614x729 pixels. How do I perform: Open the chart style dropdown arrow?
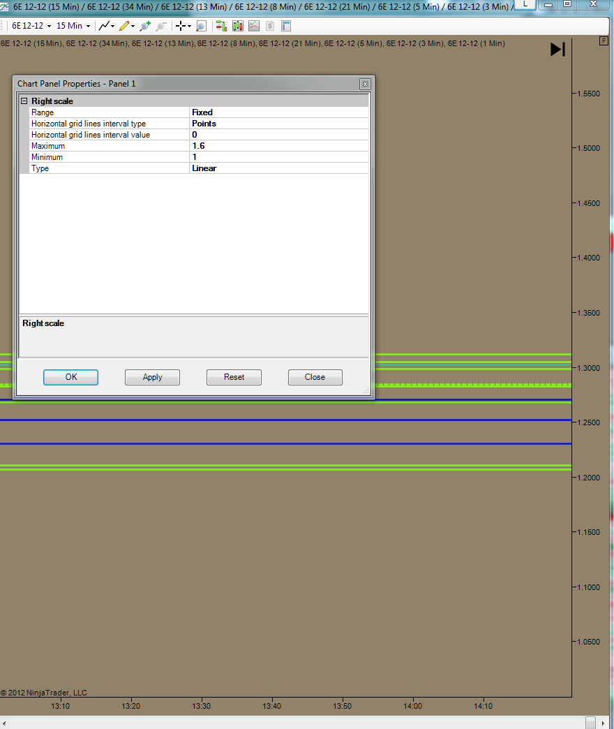[113, 27]
